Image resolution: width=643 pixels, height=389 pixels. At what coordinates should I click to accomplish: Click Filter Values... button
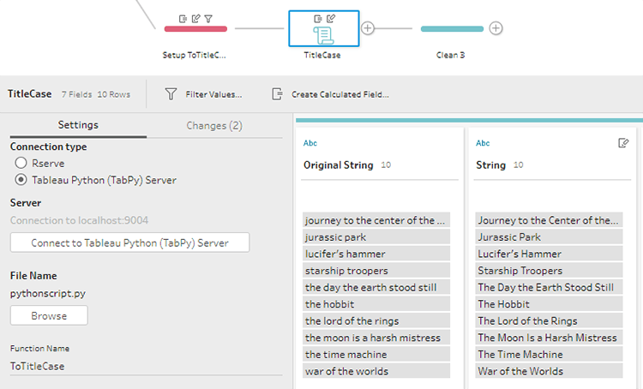click(x=203, y=94)
